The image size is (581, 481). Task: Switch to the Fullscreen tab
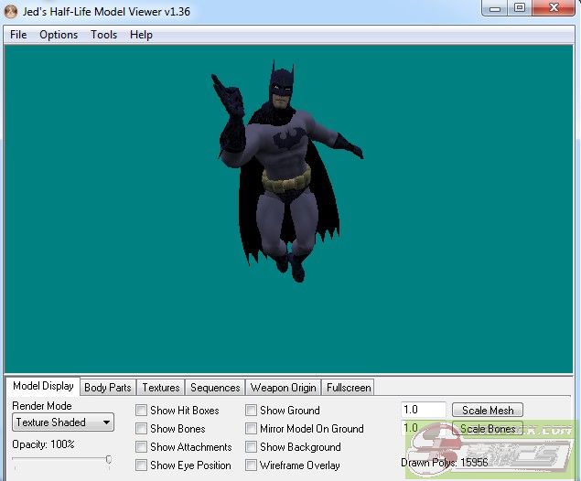point(349,388)
